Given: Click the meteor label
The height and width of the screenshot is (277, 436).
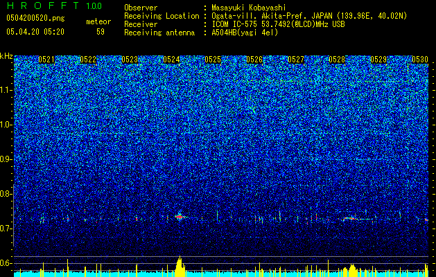Looking at the screenshot, I should [x=98, y=21].
